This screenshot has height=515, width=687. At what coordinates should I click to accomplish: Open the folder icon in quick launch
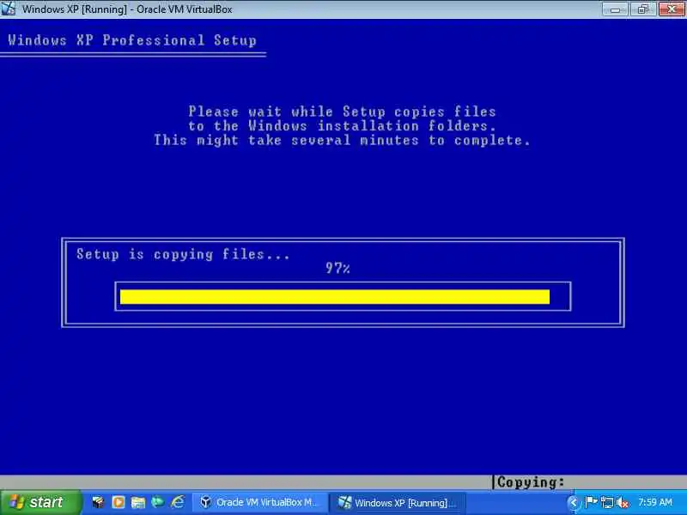(138, 502)
